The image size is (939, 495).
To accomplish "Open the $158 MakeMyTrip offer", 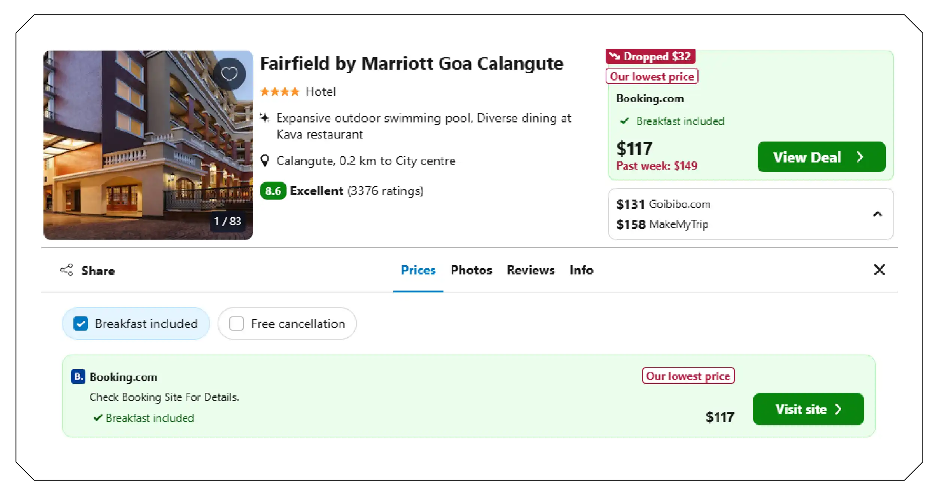I will (662, 224).
